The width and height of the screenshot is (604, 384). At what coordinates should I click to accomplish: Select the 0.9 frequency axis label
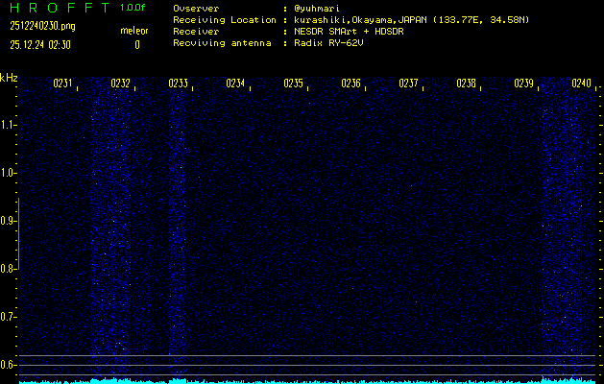click(x=9, y=221)
